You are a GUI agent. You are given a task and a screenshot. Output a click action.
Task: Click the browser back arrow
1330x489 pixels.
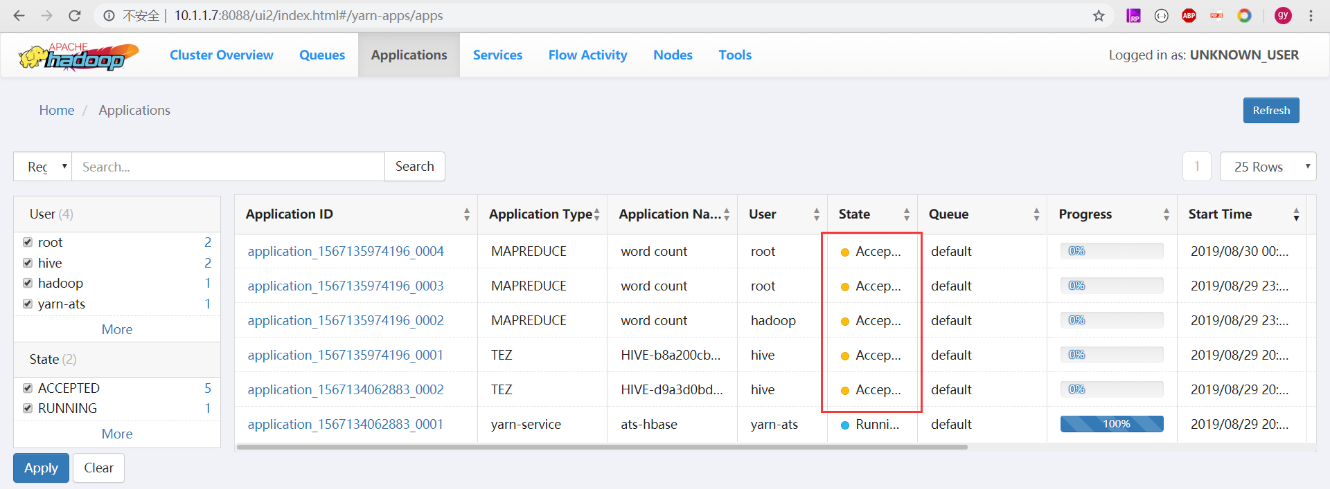pos(19,15)
